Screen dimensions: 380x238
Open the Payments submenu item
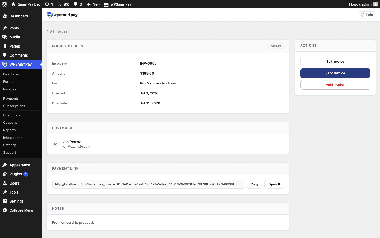click(x=11, y=99)
